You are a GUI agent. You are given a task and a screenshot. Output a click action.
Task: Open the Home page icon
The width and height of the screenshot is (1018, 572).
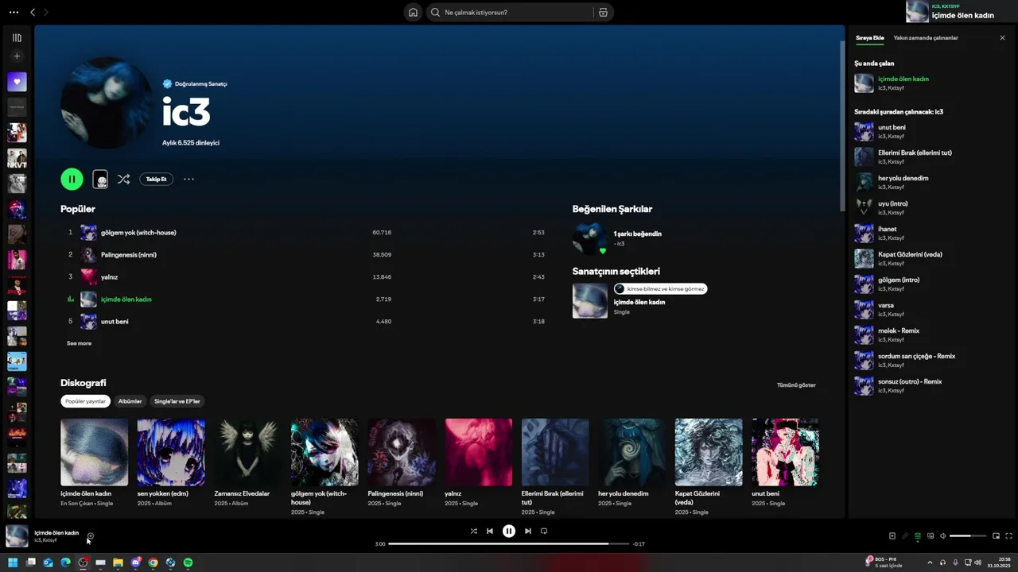413,13
